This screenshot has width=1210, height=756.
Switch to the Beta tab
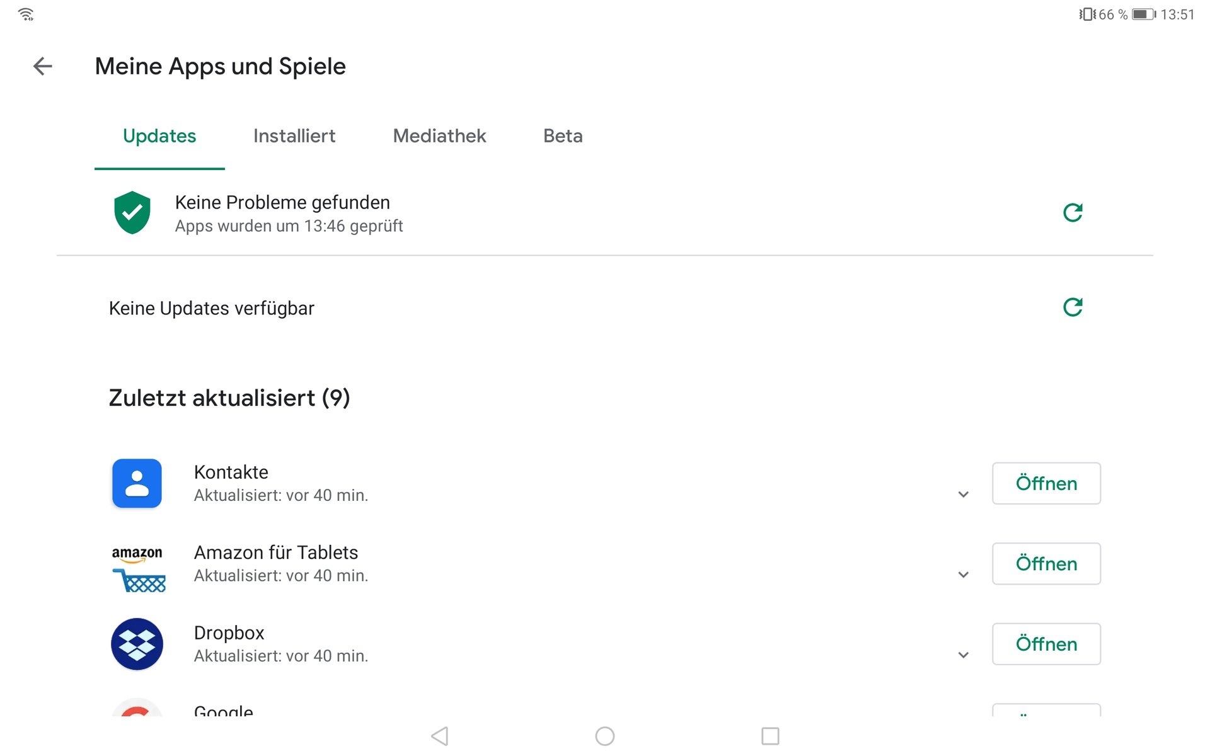click(x=563, y=136)
